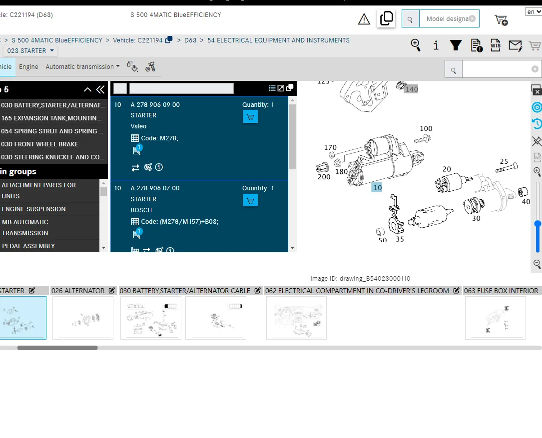Screen dimensions: 542x438
Task: Click edit icon next to 062 ELECTRICAL COMPARTMENT
Action: click(456, 291)
